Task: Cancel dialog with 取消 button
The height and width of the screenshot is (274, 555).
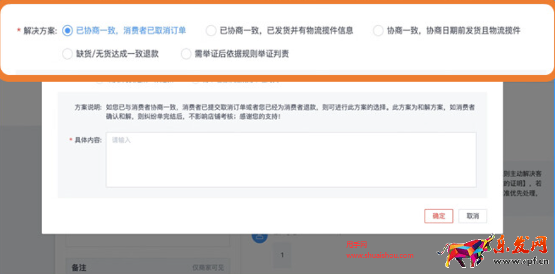Action: 472,216
